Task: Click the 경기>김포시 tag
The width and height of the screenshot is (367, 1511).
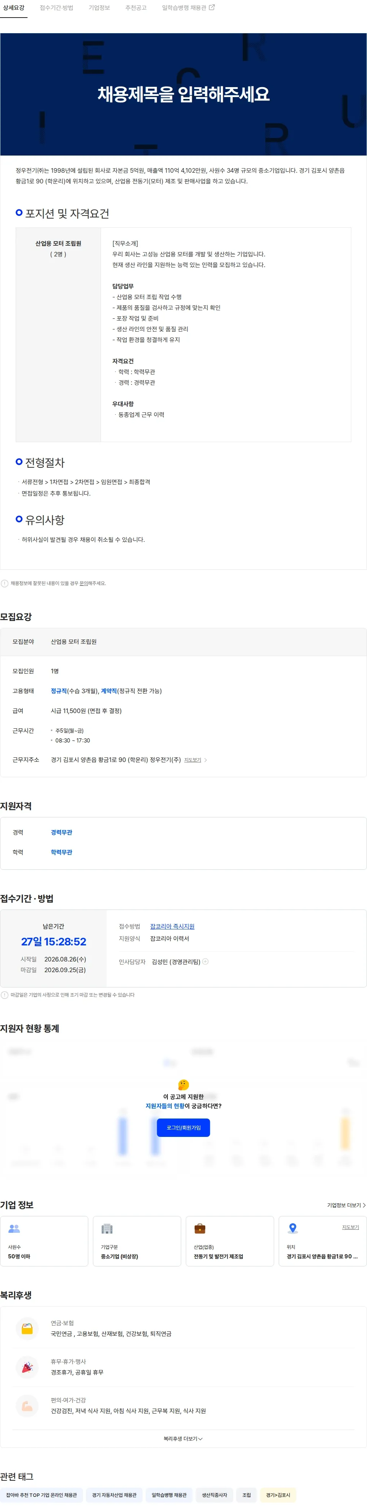Action: coord(278,1495)
